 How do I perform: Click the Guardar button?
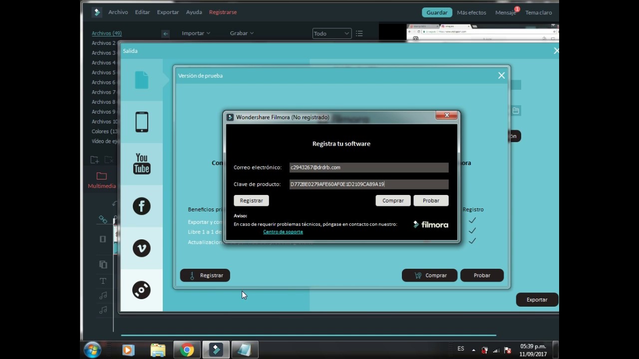tap(437, 12)
